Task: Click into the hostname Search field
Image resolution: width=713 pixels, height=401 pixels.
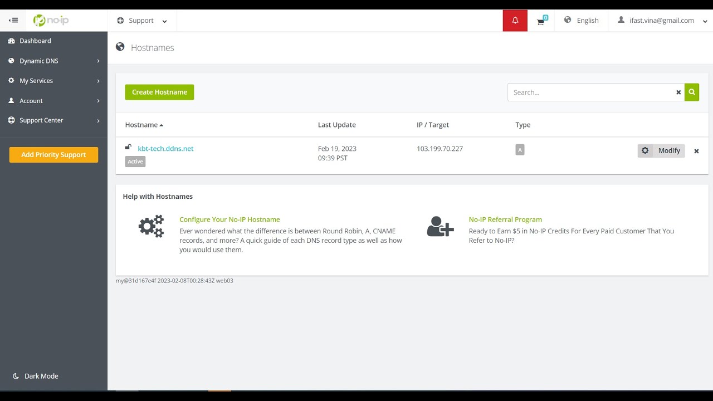Action: (x=590, y=92)
